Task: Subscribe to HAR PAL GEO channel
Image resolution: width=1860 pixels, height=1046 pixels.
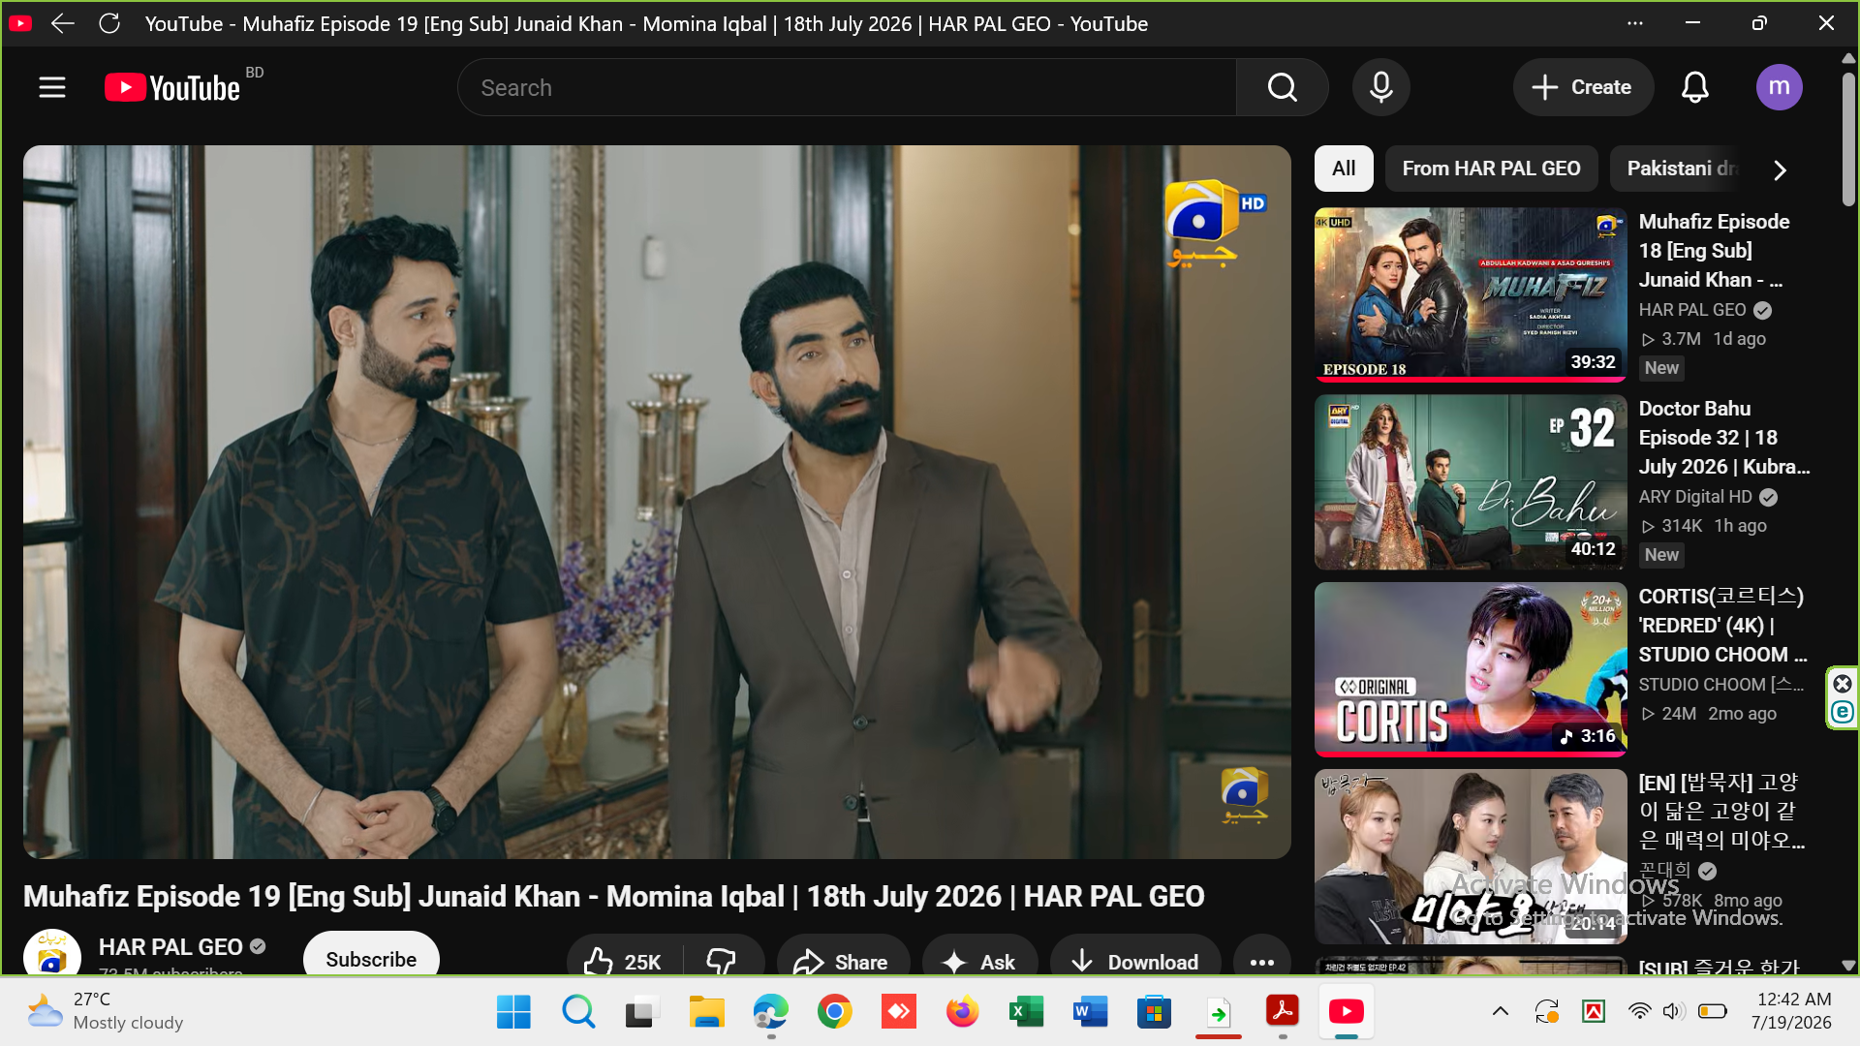Action: pos(371,957)
